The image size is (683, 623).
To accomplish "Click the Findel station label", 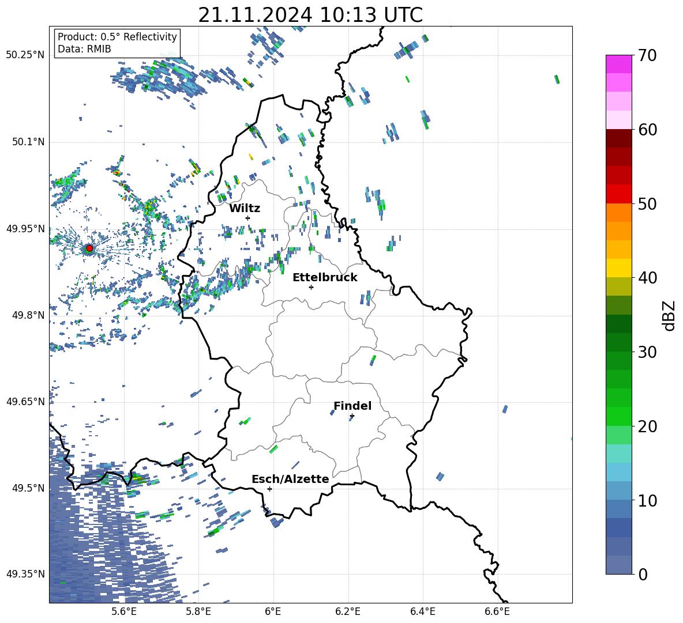I will click(x=352, y=406).
